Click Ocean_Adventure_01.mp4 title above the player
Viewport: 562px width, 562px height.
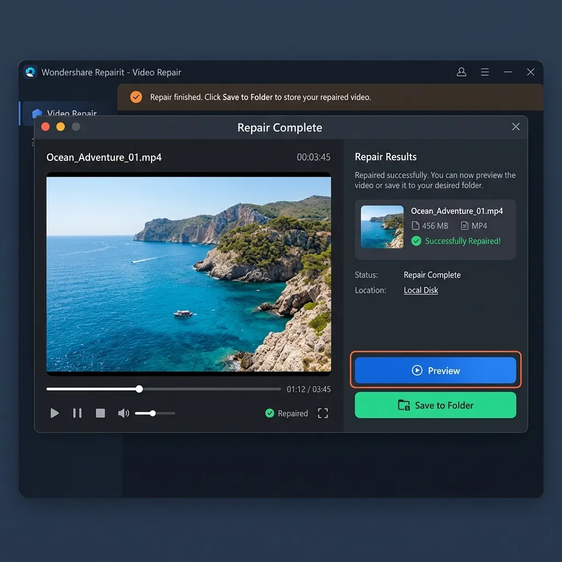click(104, 158)
